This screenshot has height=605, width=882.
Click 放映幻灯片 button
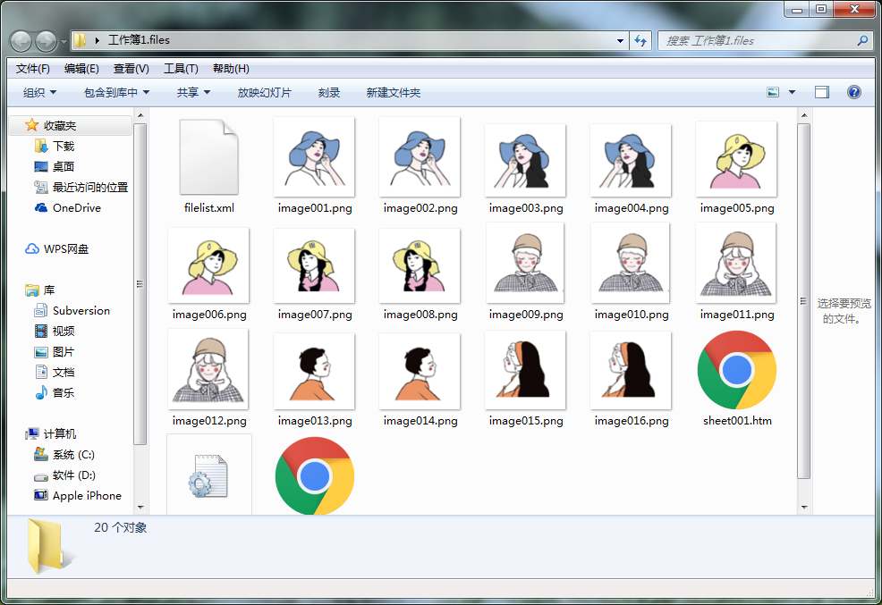point(265,92)
